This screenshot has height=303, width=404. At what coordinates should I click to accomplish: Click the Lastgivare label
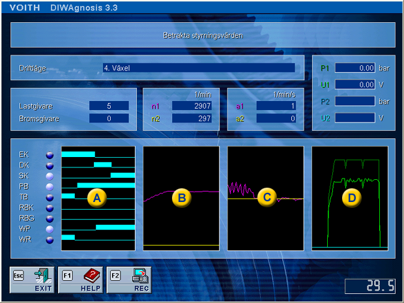pyautogui.click(x=36, y=106)
